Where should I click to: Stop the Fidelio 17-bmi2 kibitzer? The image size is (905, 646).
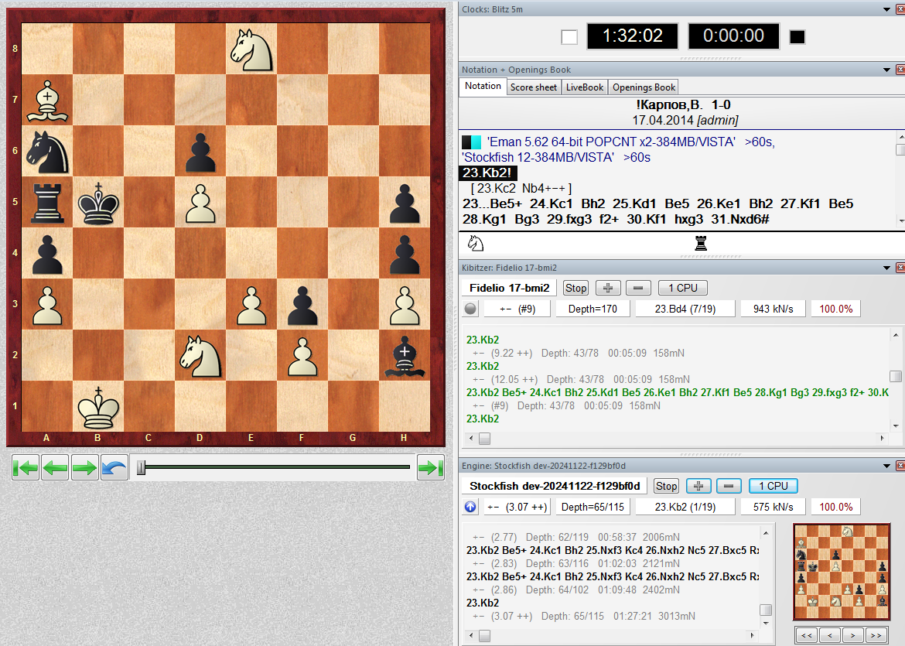(575, 288)
